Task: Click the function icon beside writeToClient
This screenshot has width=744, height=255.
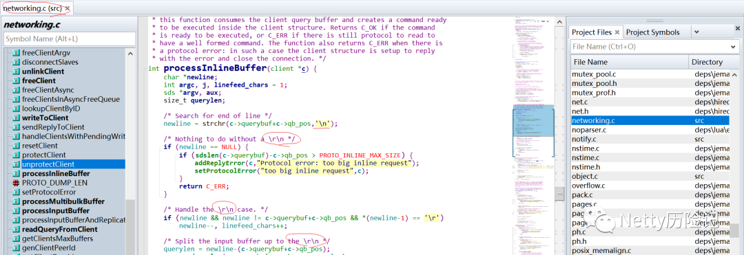Action: point(16,118)
